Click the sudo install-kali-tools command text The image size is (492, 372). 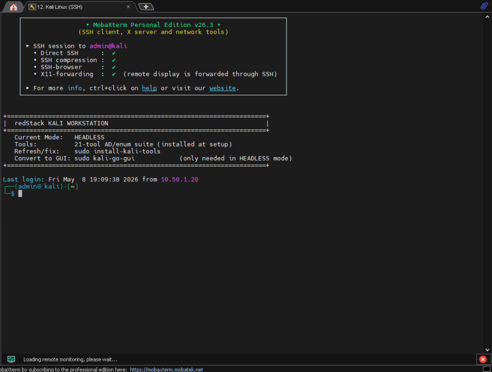[117, 151]
